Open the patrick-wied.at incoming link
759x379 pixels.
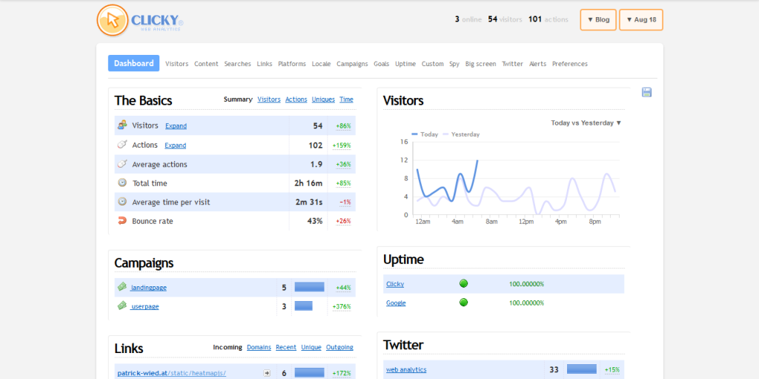coord(172,373)
